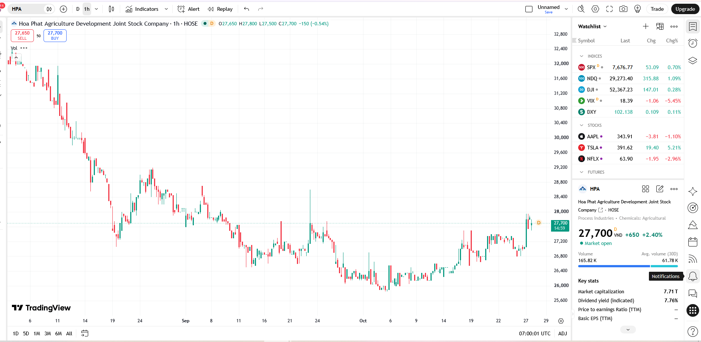Viewport: 701px width, 342px height.
Task: Click the Upgrade button
Action: [685, 9]
